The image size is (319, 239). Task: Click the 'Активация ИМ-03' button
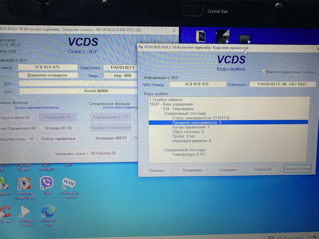click(x=111, y=138)
